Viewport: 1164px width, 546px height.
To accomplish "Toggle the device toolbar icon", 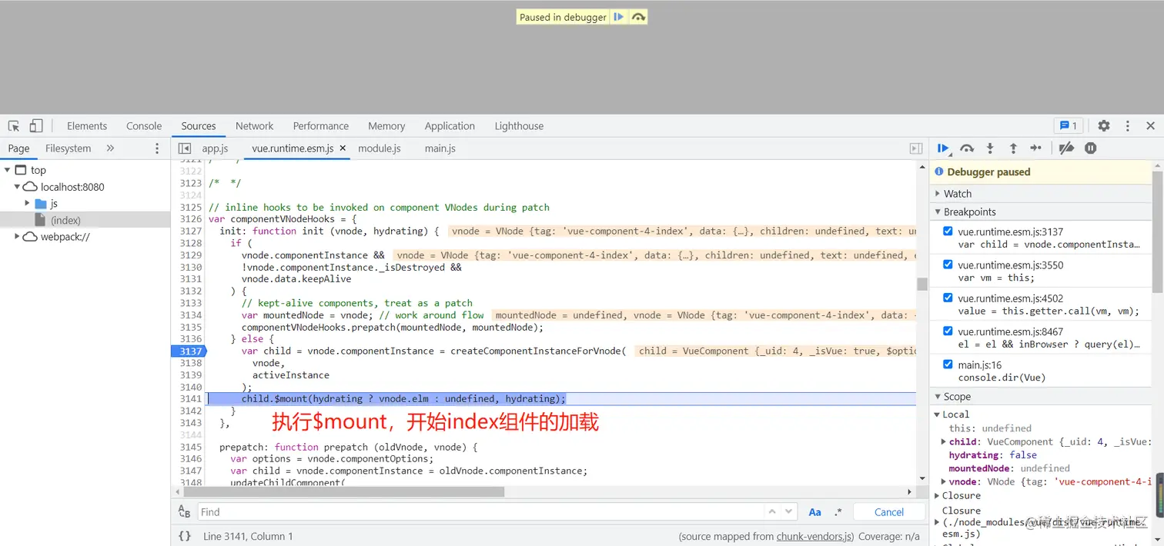I will 36,126.
